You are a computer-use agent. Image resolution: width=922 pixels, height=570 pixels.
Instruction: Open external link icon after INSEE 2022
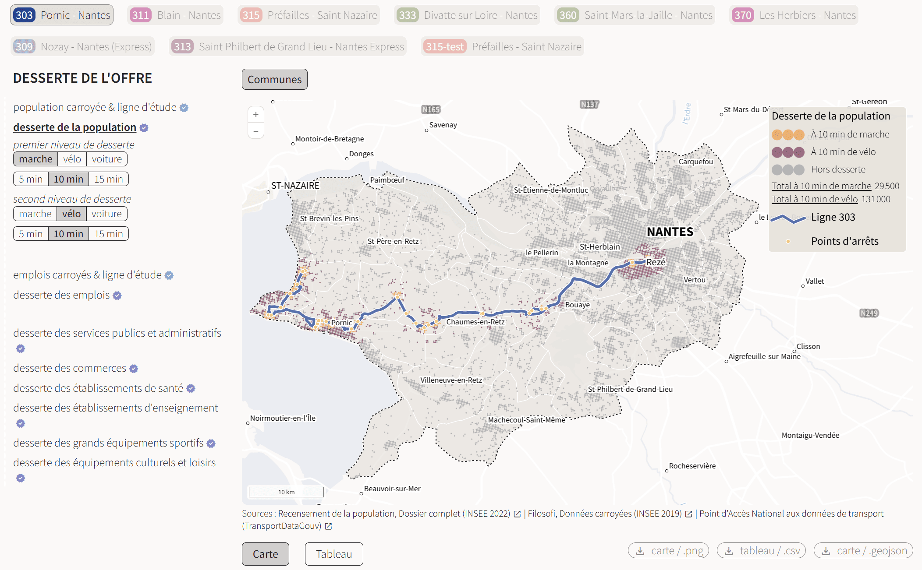coord(517,514)
